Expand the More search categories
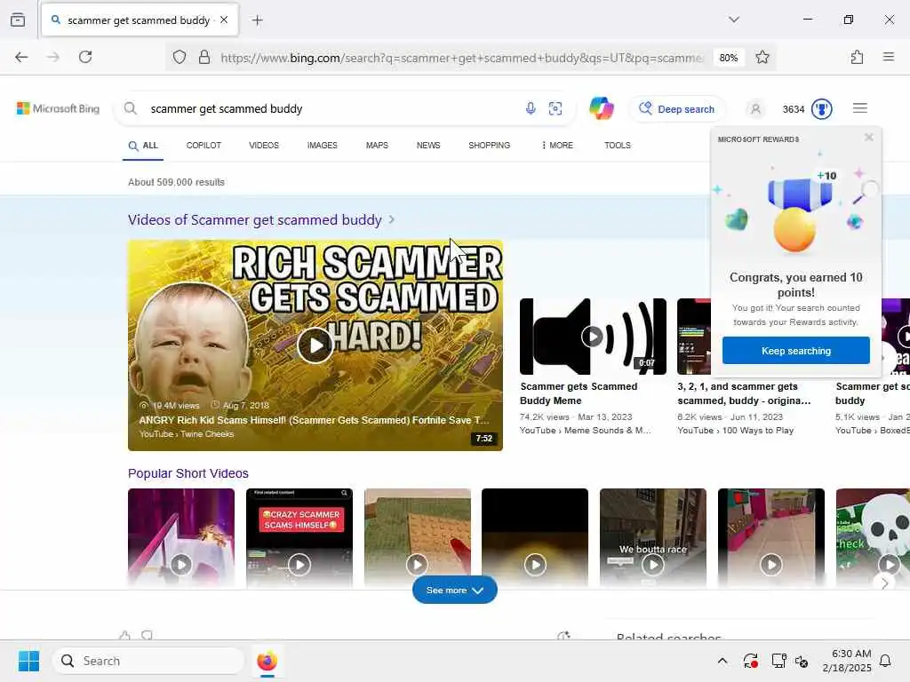The image size is (910, 682). tap(557, 145)
